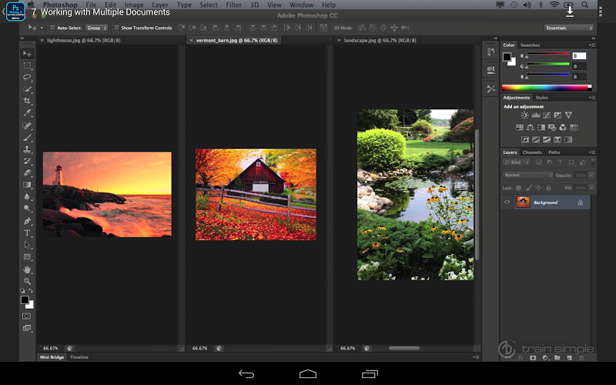
Task: Select the Rectangular Marquee tool
Action: (27, 65)
